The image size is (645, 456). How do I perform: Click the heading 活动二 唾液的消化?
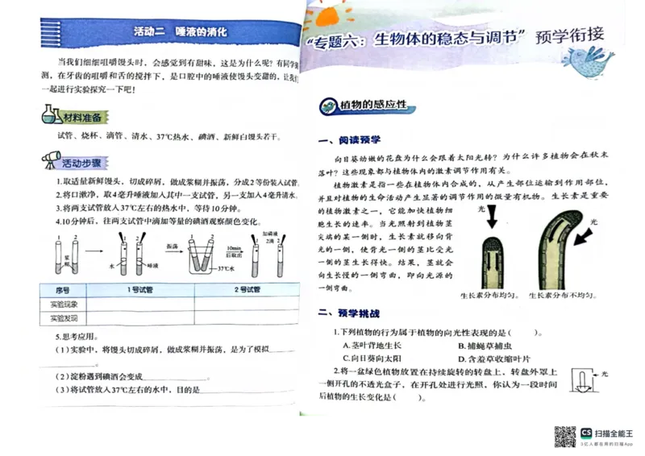click(180, 31)
